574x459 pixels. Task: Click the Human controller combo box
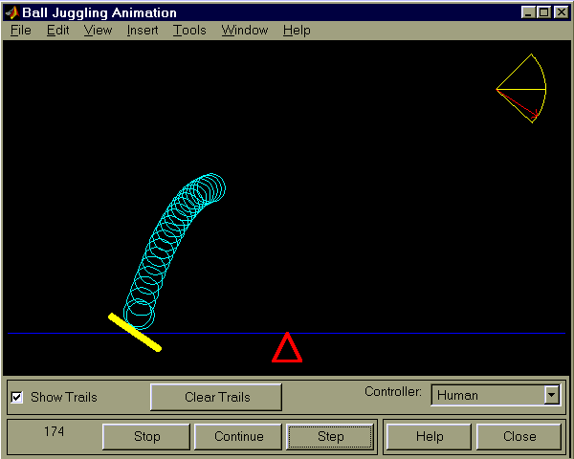click(x=496, y=395)
